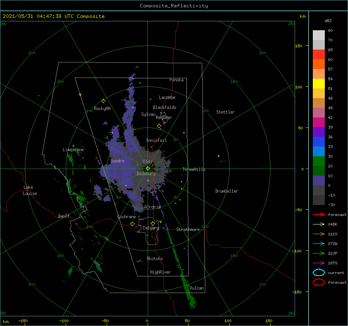Click the Strathmore city label

coord(188,229)
